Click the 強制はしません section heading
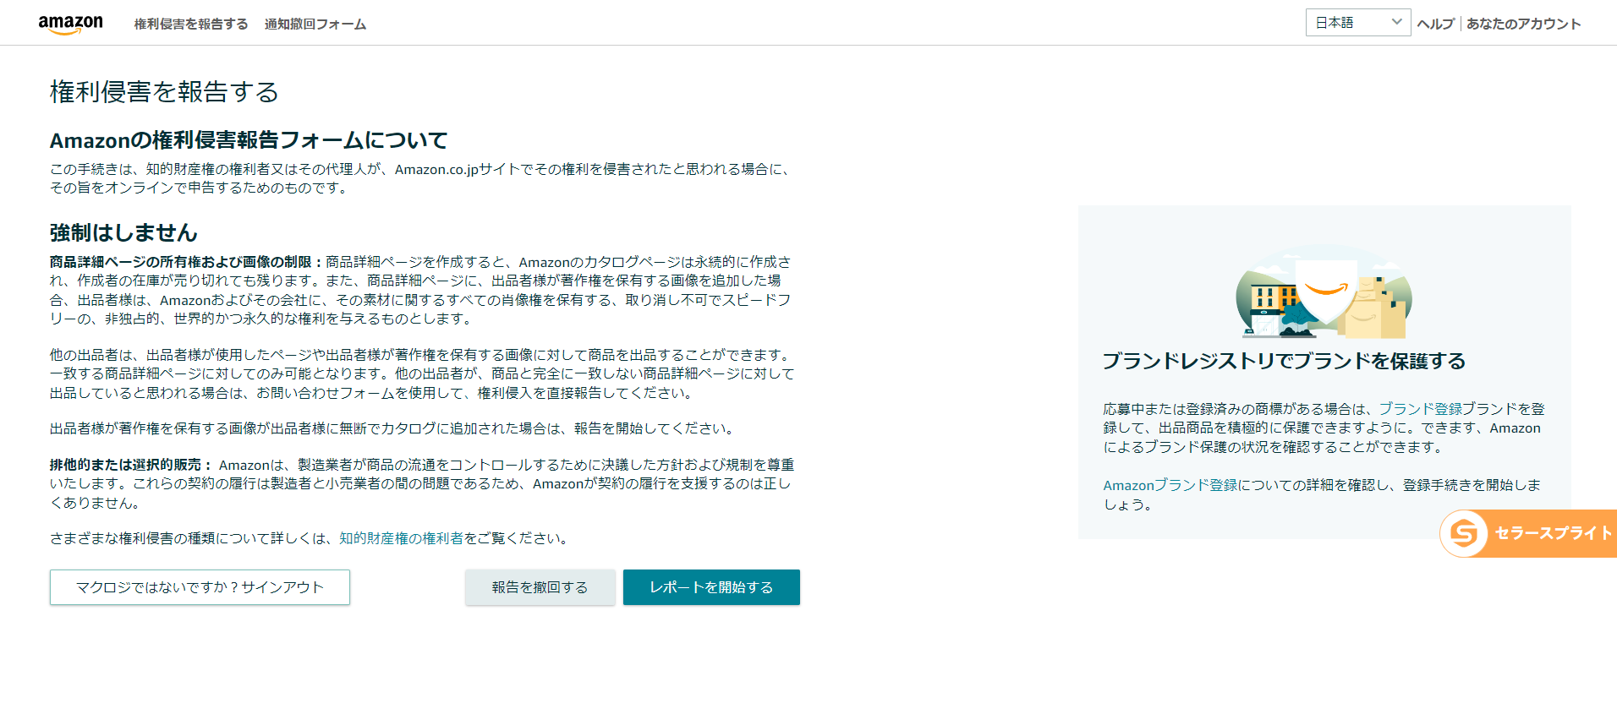Screen dimensions: 1617x725 click(123, 233)
